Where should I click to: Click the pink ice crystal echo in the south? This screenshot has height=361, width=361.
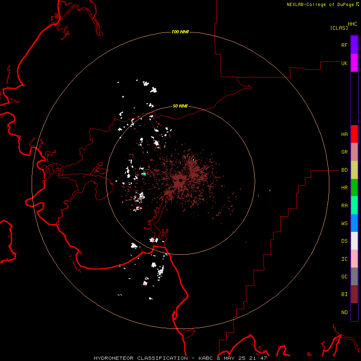click(x=145, y=284)
